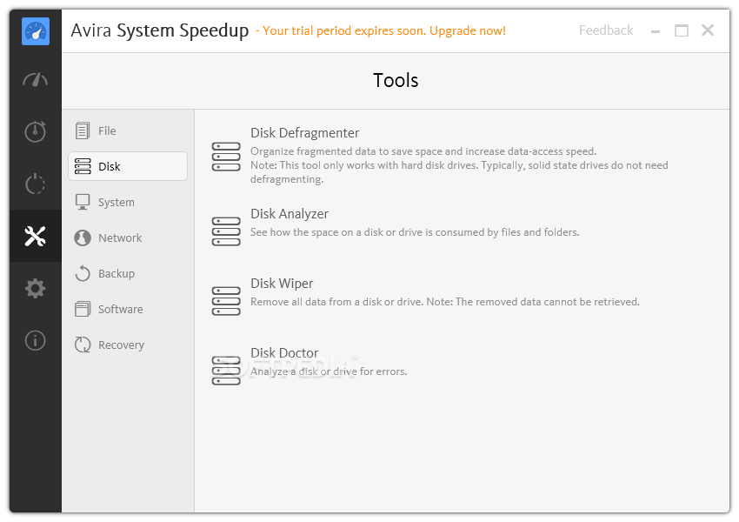This screenshot has width=739, height=522.
Task: Click the trial expiration Upgrade now link
Action: tap(381, 31)
